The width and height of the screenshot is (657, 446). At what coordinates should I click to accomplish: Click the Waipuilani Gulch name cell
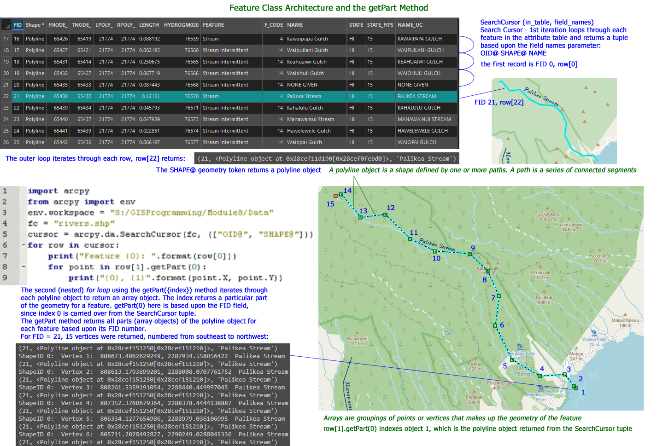click(316, 50)
